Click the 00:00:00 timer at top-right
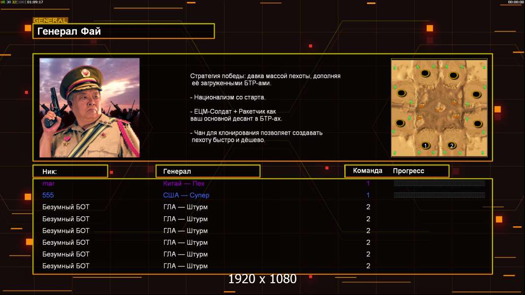Image resolution: width=525 pixels, height=295 pixels. [x=516, y=2]
